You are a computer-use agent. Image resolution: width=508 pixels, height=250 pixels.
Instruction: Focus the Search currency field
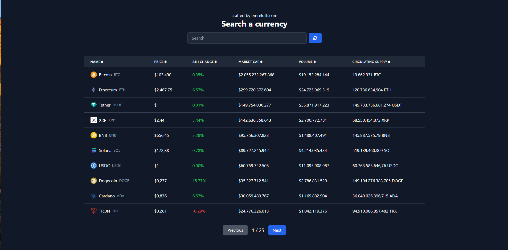coord(247,38)
